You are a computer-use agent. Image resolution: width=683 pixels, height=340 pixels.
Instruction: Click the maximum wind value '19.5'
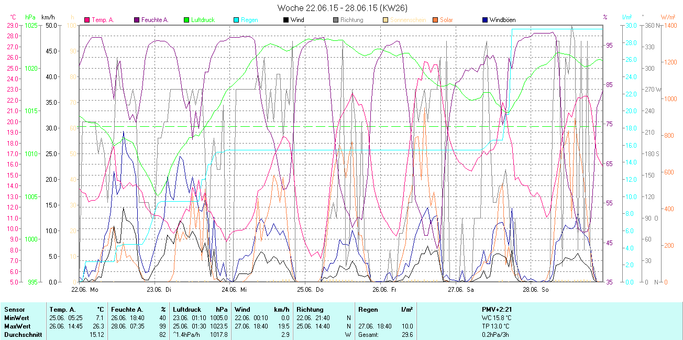pyautogui.click(x=284, y=326)
